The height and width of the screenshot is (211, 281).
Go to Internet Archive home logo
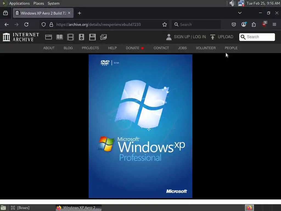coord(21,37)
